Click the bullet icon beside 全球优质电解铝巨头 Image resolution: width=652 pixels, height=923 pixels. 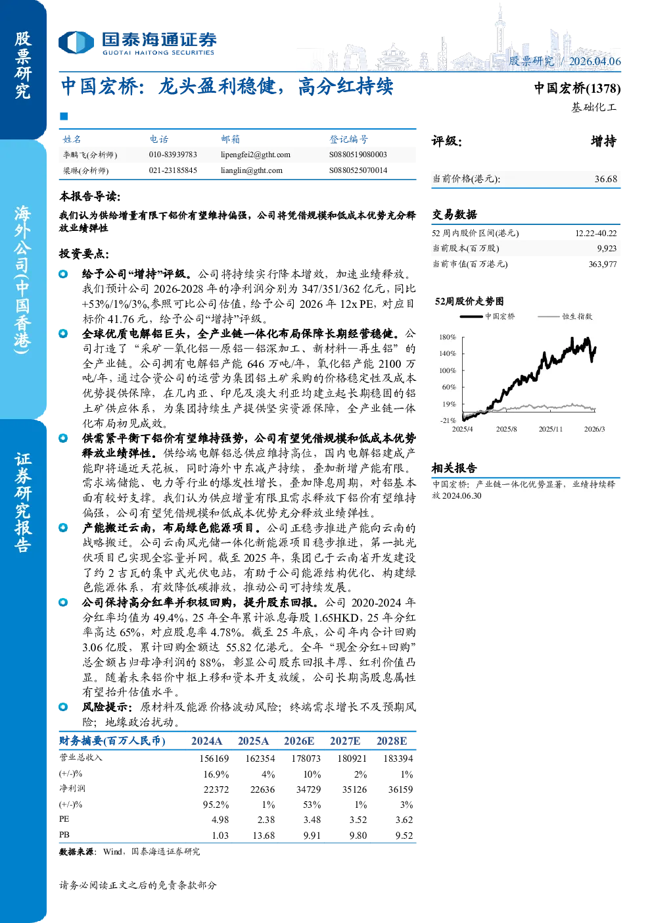63,334
